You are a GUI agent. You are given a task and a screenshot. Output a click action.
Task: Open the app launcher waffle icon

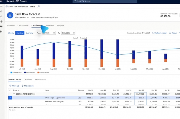pos(1,1)
